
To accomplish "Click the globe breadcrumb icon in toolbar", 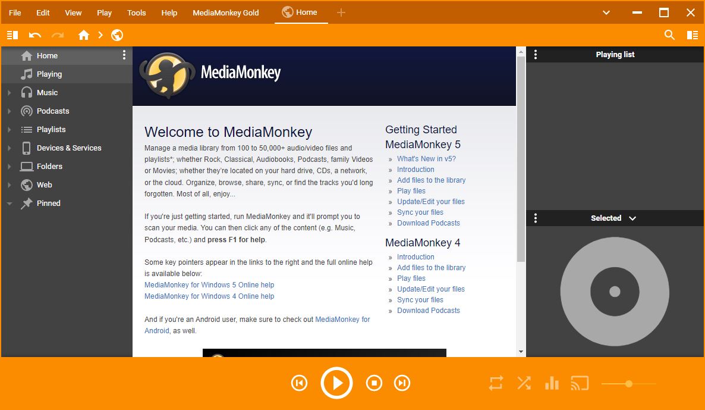I will (117, 35).
